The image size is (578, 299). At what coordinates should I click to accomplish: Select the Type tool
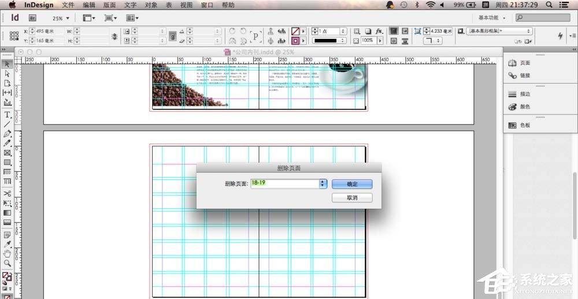pos(8,115)
